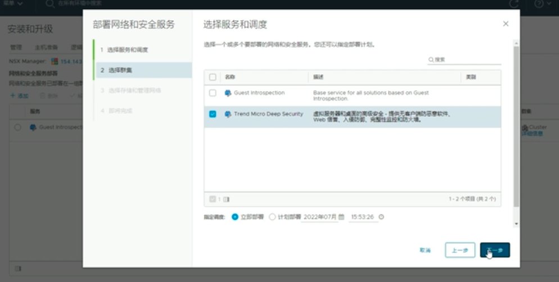Click the column picker icon at the background table bottom
The height and width of the screenshot is (282, 559).
point(18,269)
